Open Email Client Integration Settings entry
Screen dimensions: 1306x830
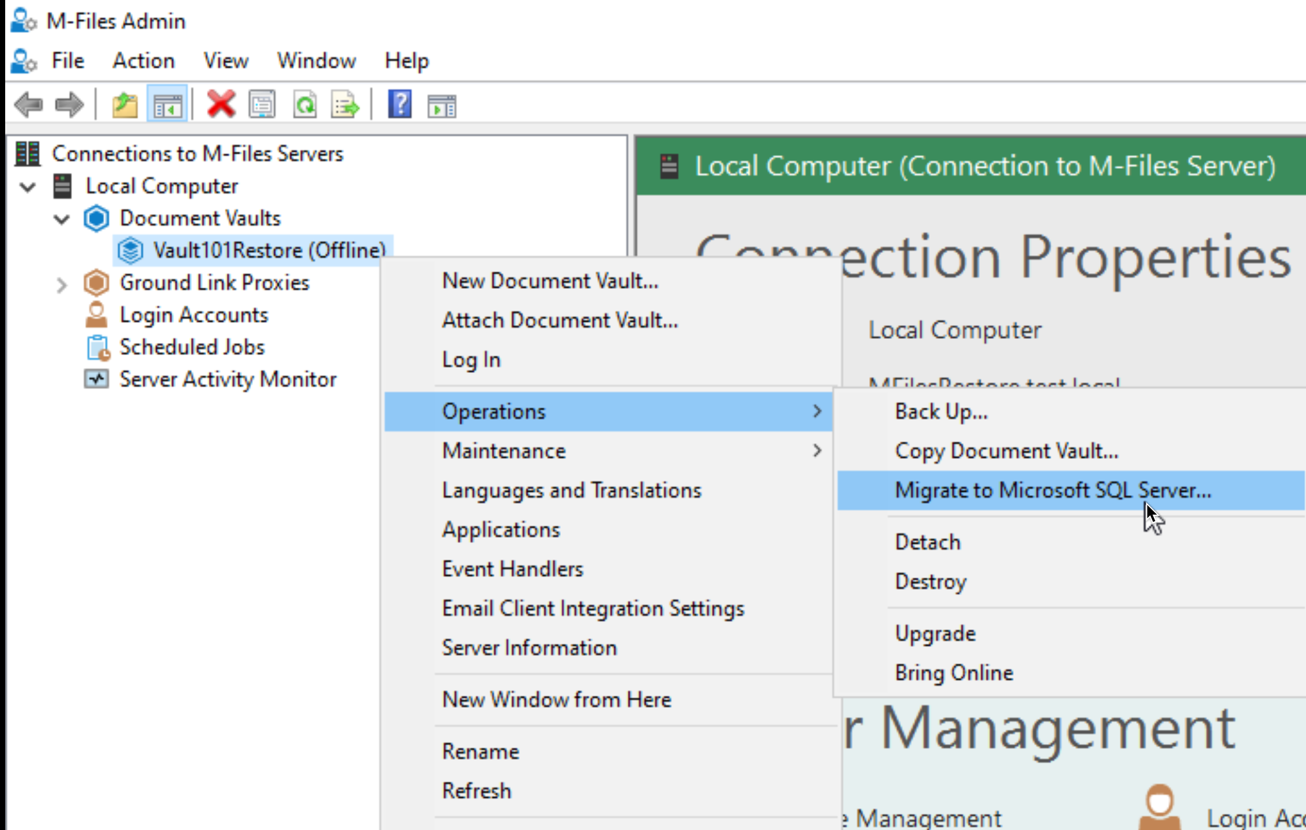pos(608,608)
